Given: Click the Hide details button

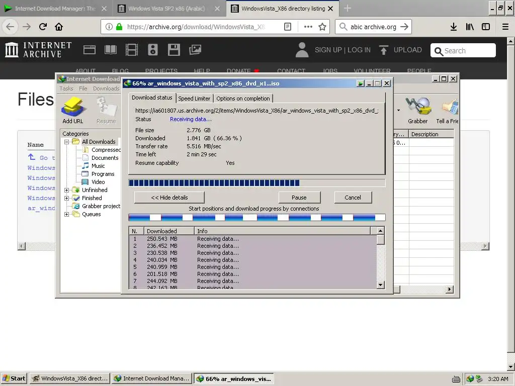Looking at the screenshot, I should tap(169, 198).
